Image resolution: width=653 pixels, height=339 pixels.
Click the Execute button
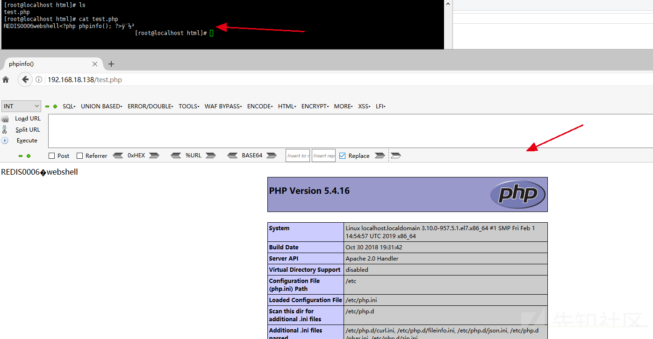(x=27, y=141)
